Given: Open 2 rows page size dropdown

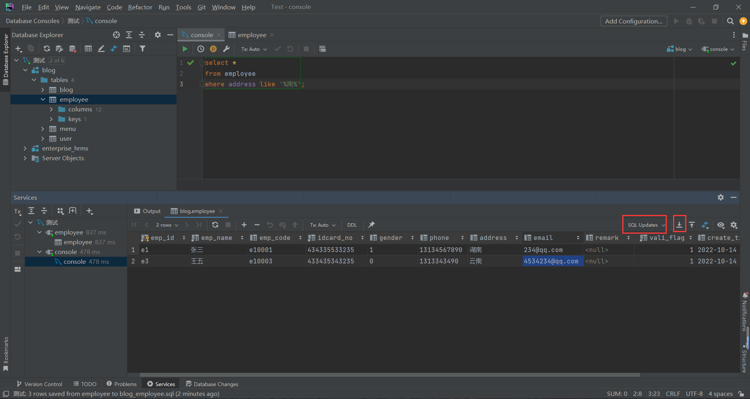Looking at the screenshot, I should click(167, 225).
